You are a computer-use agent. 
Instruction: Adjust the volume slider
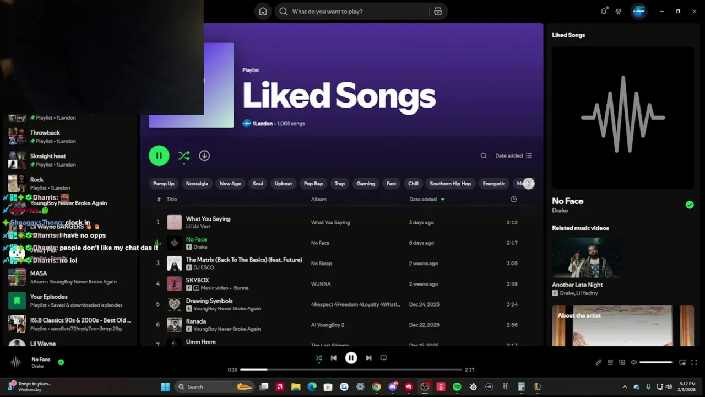click(656, 362)
